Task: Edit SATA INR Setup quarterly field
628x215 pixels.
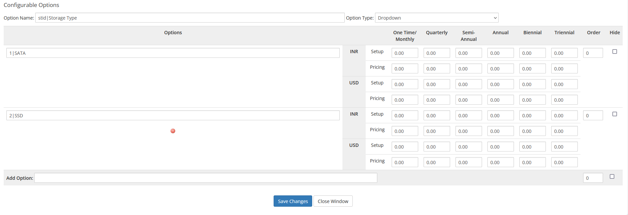Action: [437, 53]
